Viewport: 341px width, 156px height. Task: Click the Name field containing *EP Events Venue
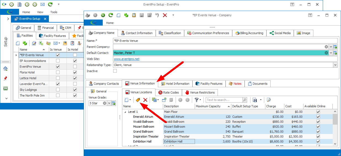coord(225,41)
